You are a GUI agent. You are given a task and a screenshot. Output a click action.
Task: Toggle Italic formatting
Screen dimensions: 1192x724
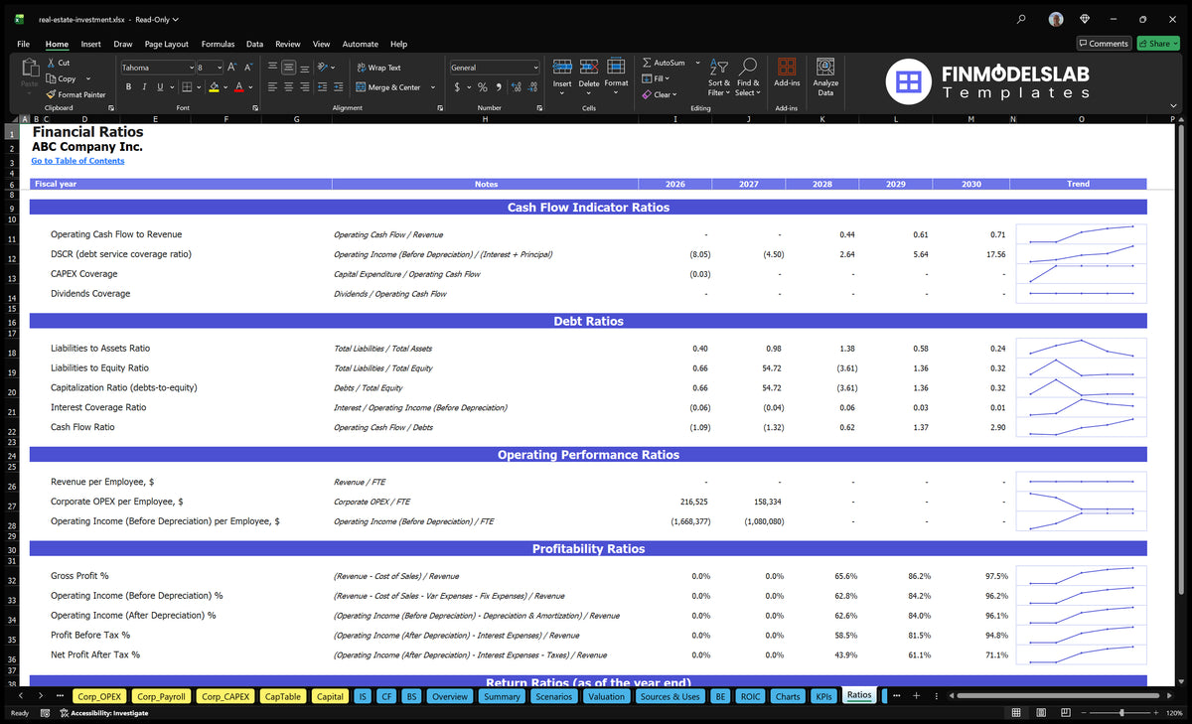pos(144,87)
